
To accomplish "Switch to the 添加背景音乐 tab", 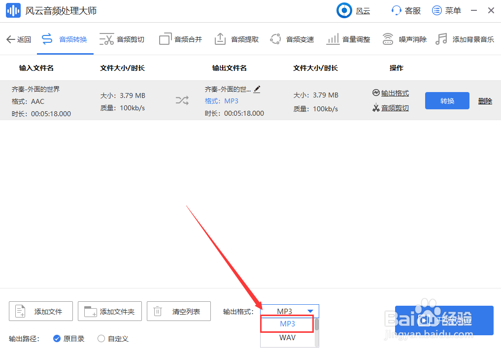I will 465,39.
